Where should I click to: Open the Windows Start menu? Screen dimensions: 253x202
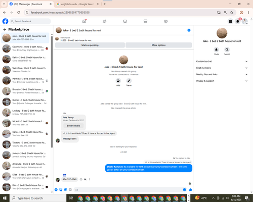coord(5,198)
